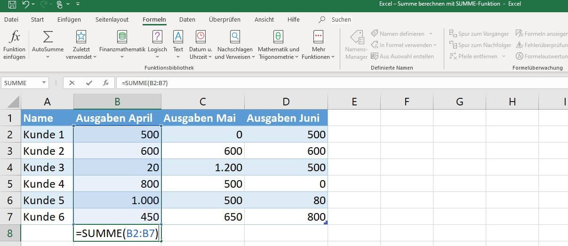
Task: Confirm formula with the checkmark button
Action: coord(89,83)
